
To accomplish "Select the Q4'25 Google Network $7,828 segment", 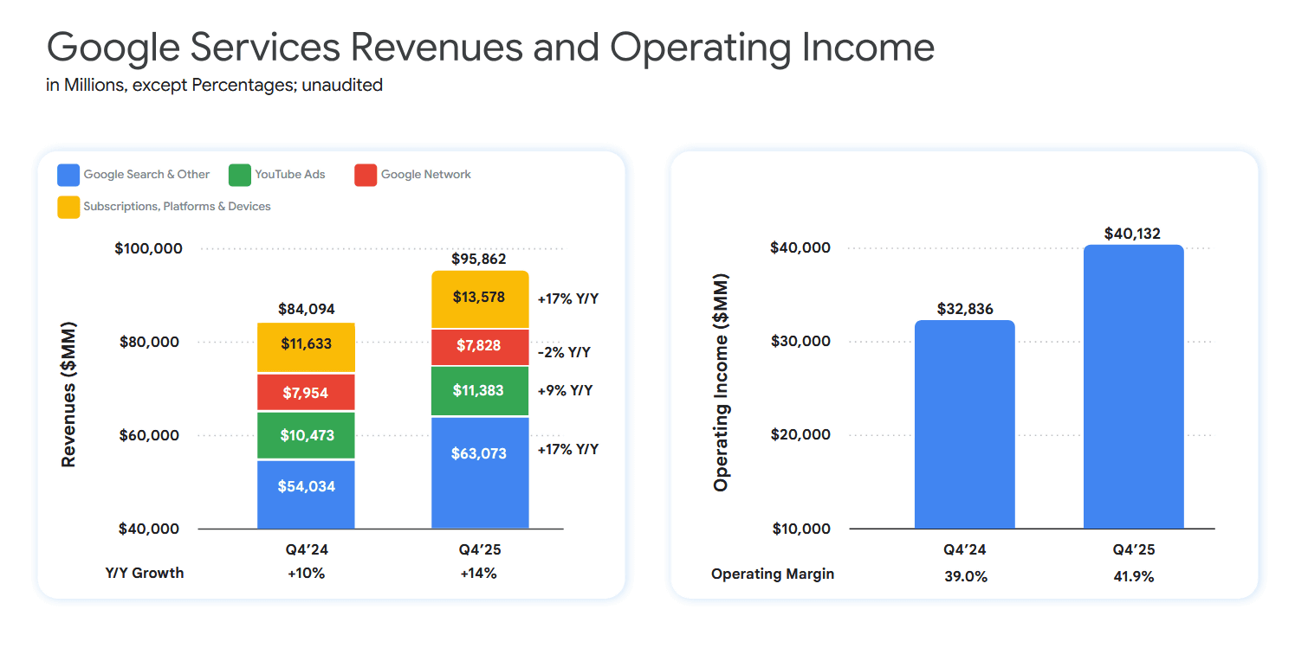I will (480, 347).
